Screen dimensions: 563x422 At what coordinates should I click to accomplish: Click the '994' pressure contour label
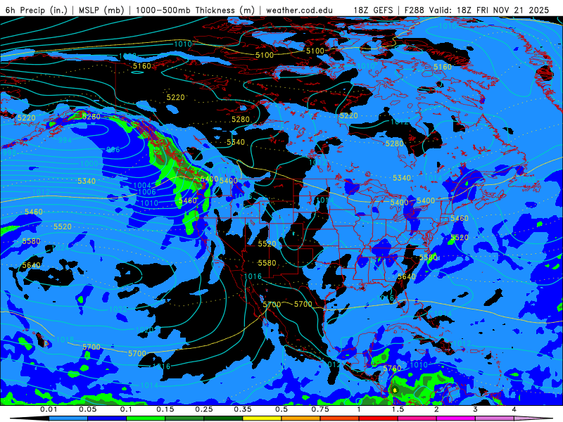tap(65, 140)
